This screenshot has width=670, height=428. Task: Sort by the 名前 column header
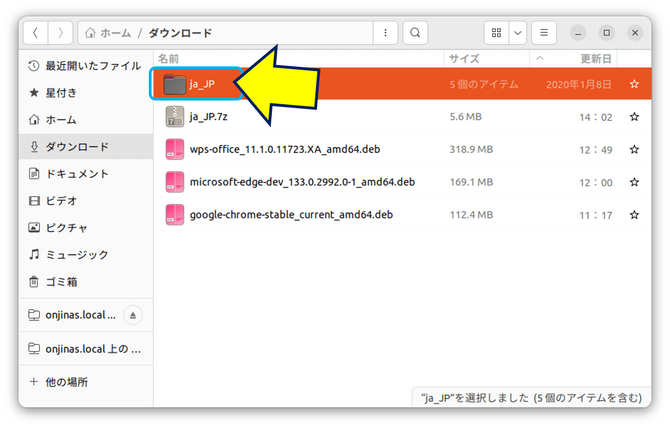pos(299,59)
